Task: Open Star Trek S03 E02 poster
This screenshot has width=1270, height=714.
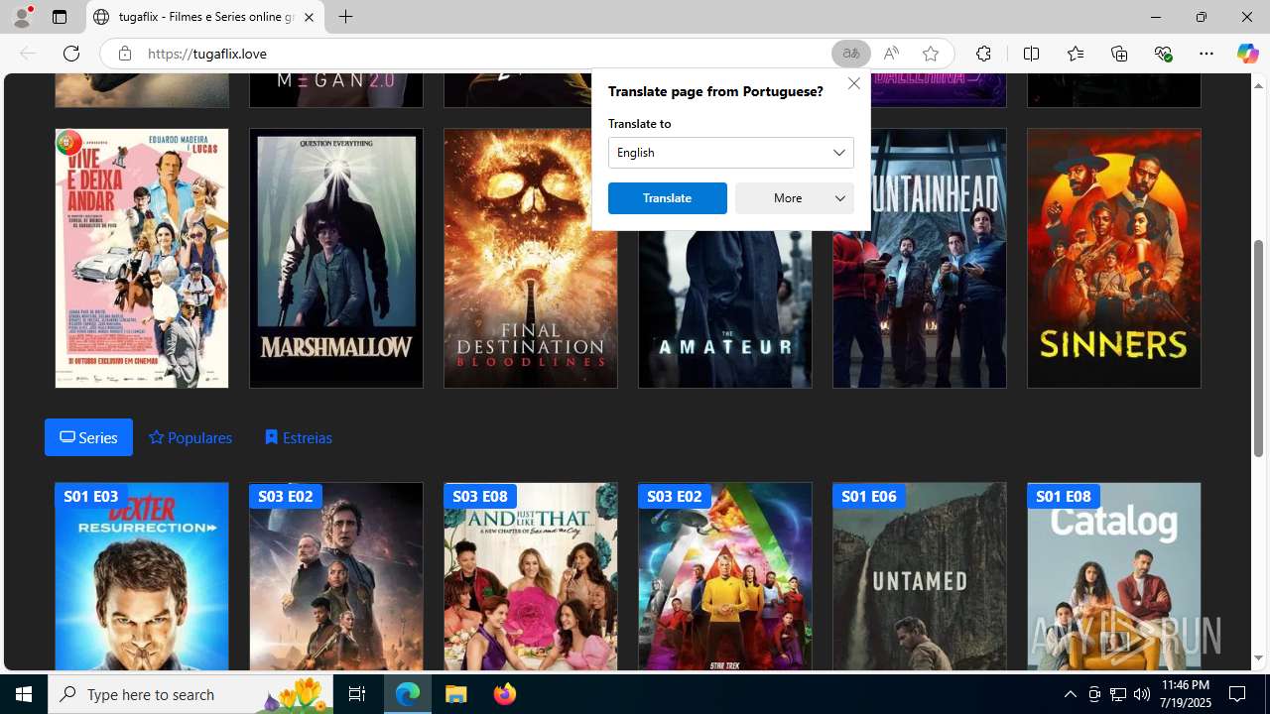Action: (x=725, y=576)
